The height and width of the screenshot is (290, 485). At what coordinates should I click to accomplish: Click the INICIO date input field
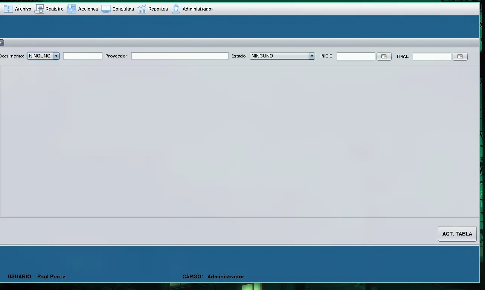[x=356, y=56]
